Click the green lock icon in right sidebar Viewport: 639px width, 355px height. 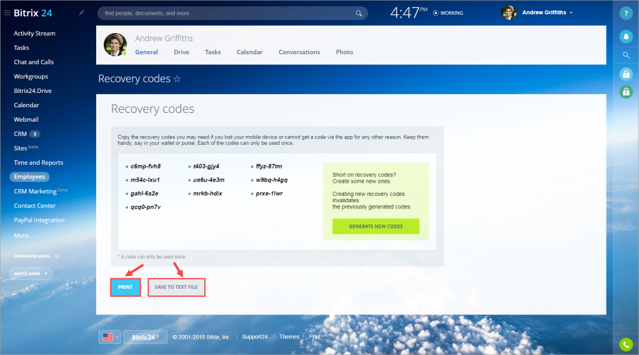coord(626,92)
